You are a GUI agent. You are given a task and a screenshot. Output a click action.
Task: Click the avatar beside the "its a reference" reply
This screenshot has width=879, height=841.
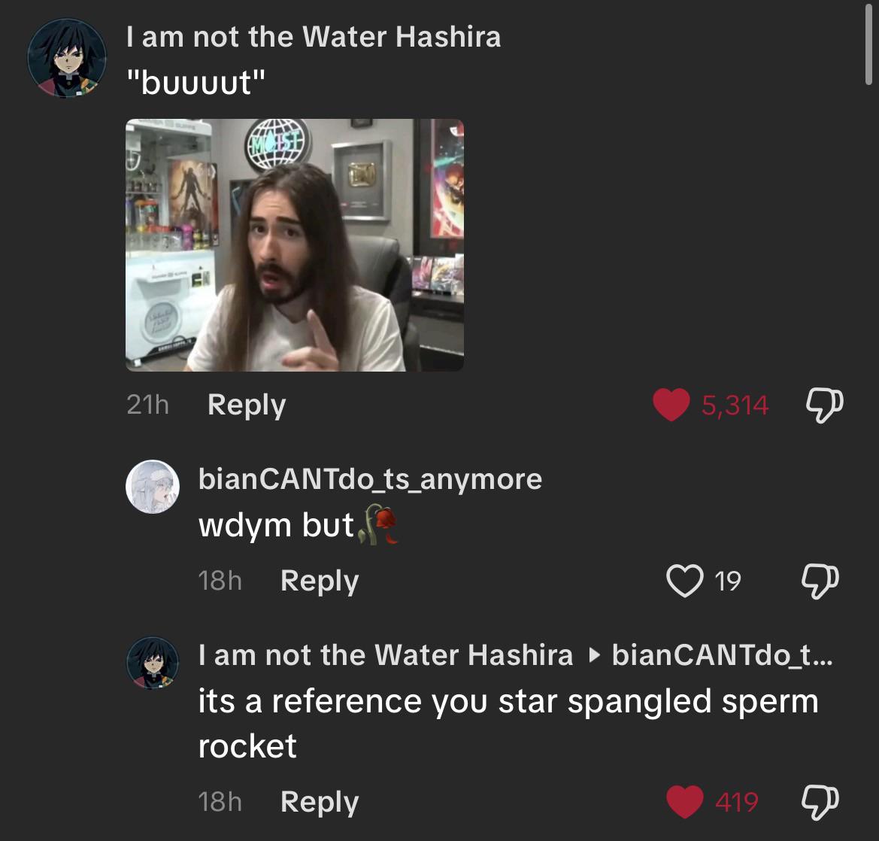click(152, 662)
